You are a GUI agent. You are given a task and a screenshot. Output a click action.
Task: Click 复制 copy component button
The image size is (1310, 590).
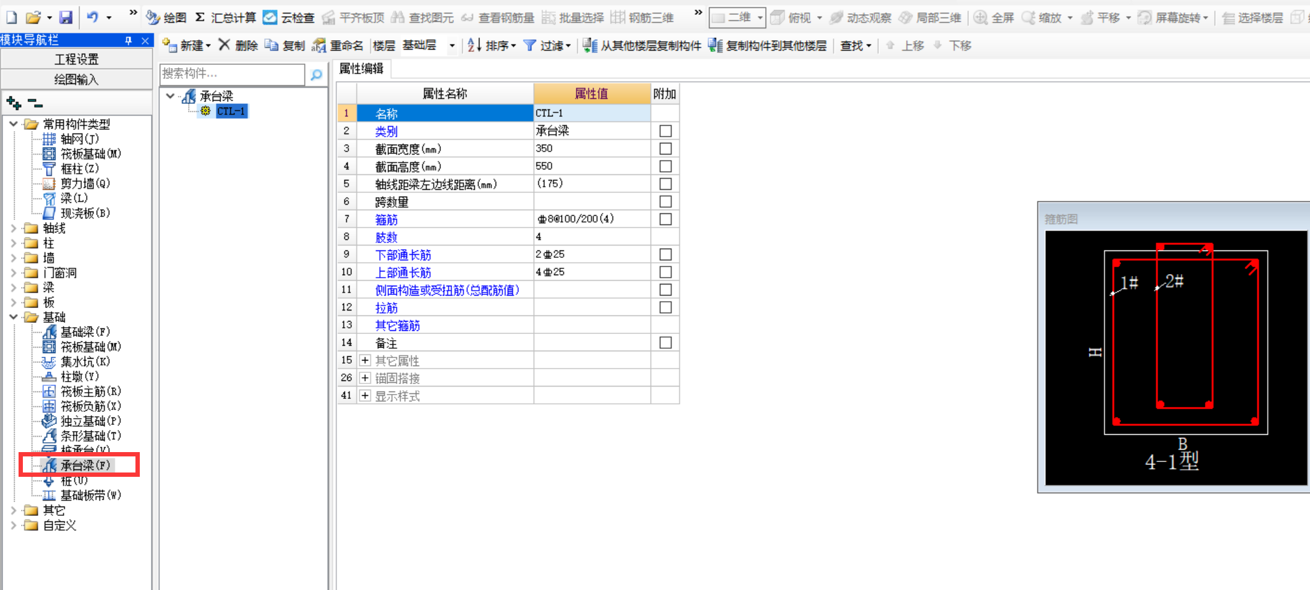pos(285,45)
